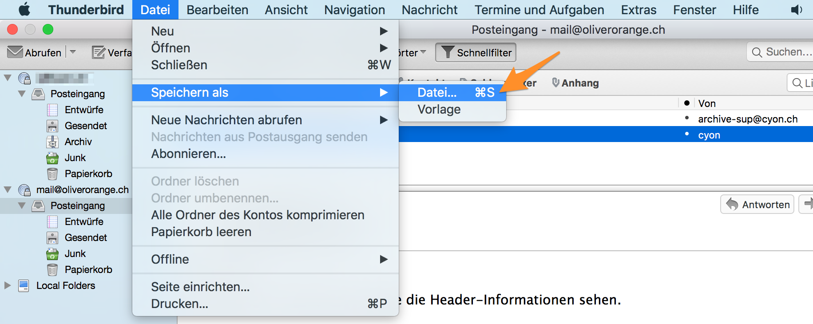Screen dimensions: 813x324
Task: Open the Fenster menu
Action: coord(694,10)
